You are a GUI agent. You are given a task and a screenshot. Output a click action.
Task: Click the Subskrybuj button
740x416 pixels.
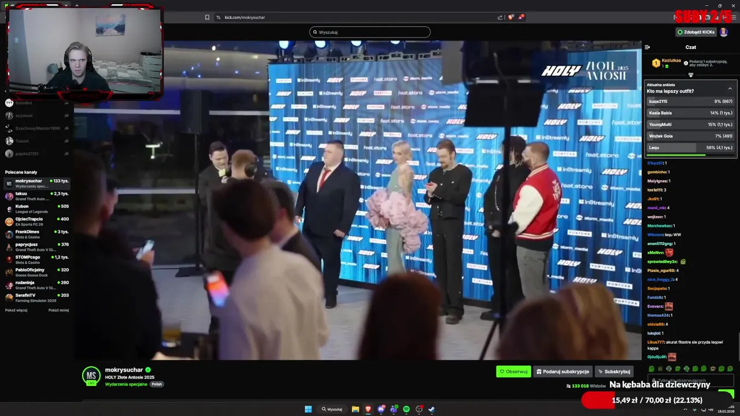(614, 372)
